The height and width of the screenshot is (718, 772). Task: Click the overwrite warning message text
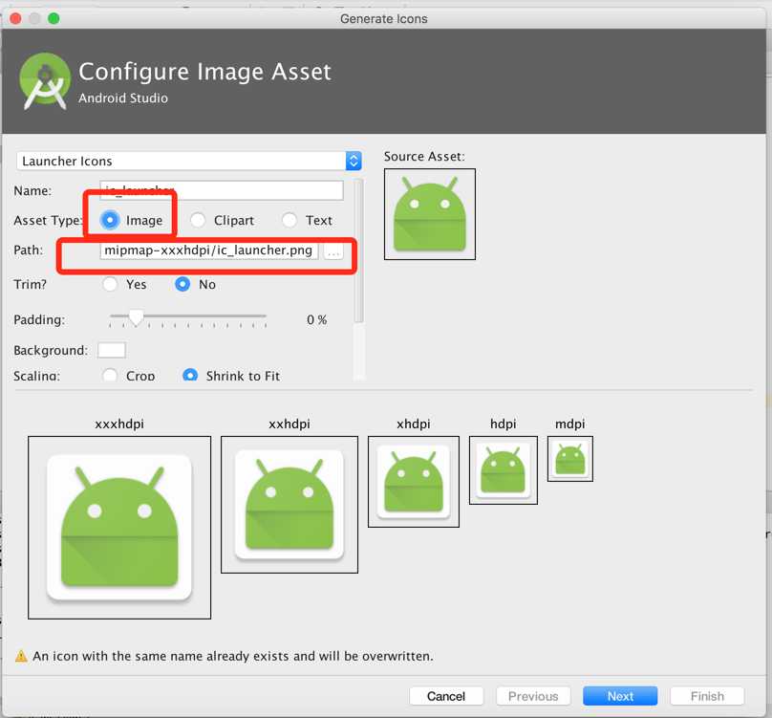233,656
